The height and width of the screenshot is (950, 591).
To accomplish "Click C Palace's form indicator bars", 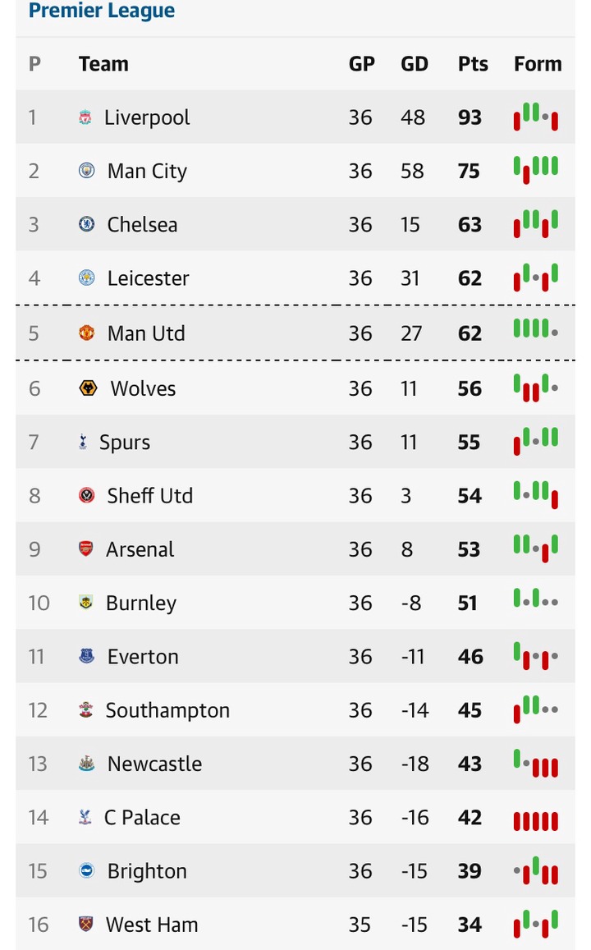I will pyautogui.click(x=536, y=819).
